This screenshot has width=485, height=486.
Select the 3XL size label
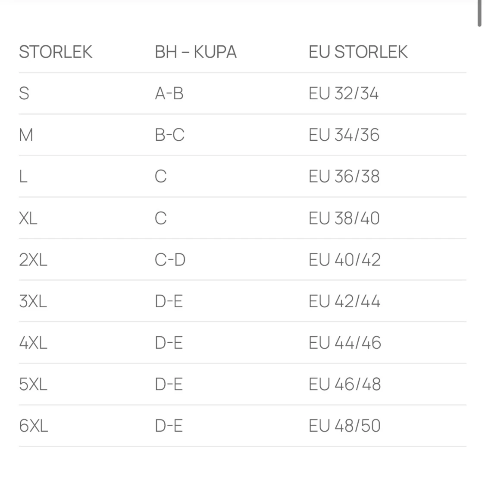coord(33,301)
